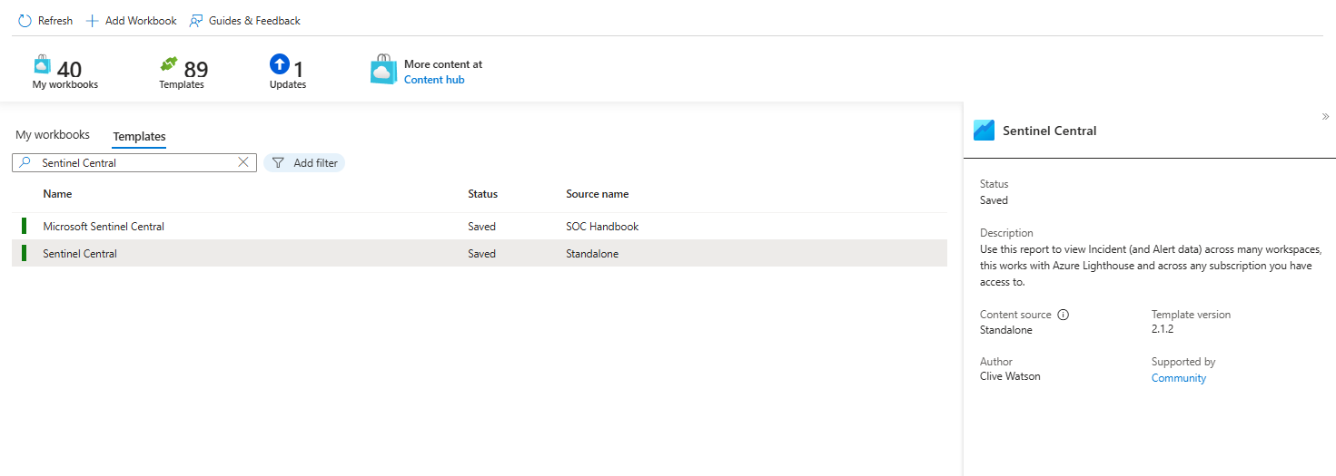
Task: Click the Content hub shopping bag icon
Action: (383, 70)
